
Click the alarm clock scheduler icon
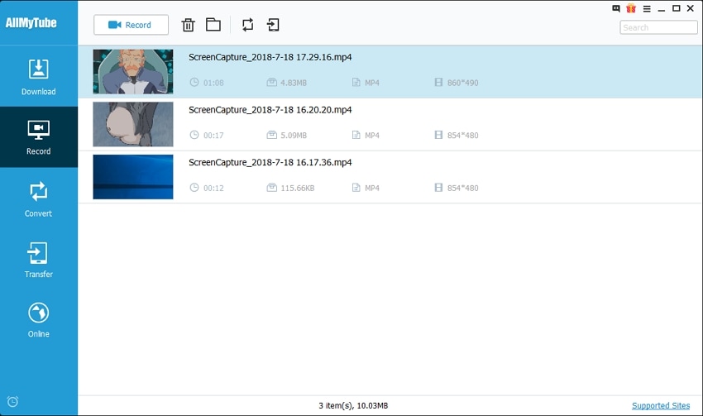click(12, 403)
